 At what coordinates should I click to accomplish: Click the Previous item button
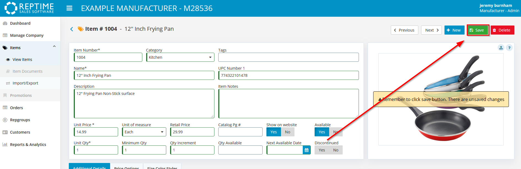[x=404, y=30]
